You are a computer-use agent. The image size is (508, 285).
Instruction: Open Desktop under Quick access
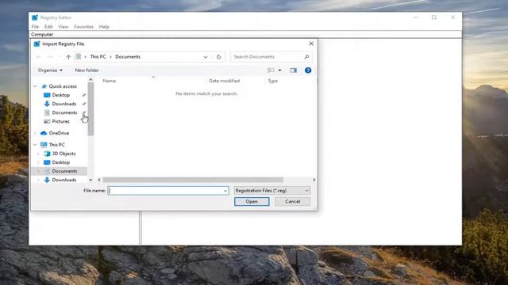pyautogui.click(x=61, y=95)
